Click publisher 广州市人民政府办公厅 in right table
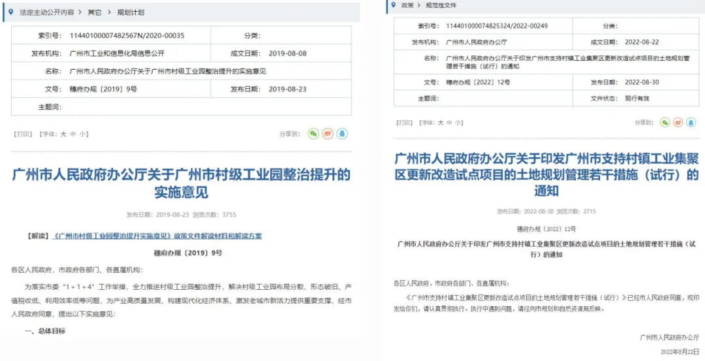 pyautogui.click(x=476, y=42)
